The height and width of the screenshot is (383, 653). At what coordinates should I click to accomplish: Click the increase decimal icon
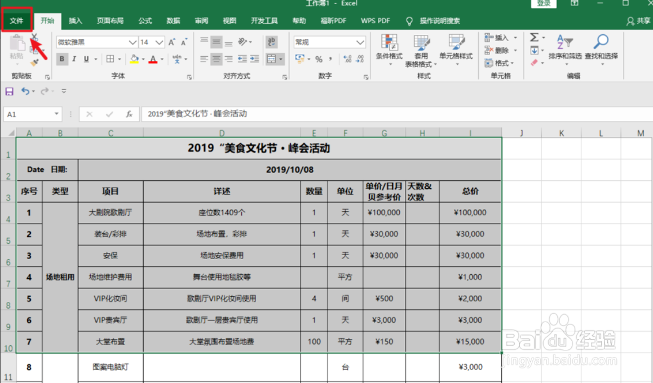(348, 59)
